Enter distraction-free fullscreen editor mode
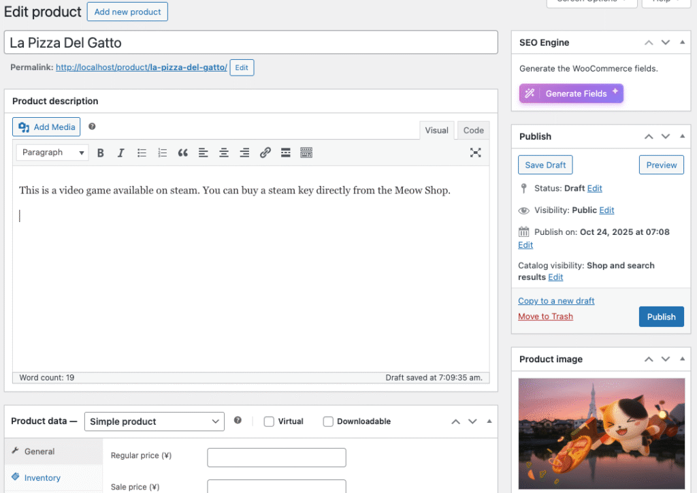The height and width of the screenshot is (493, 697). [476, 153]
